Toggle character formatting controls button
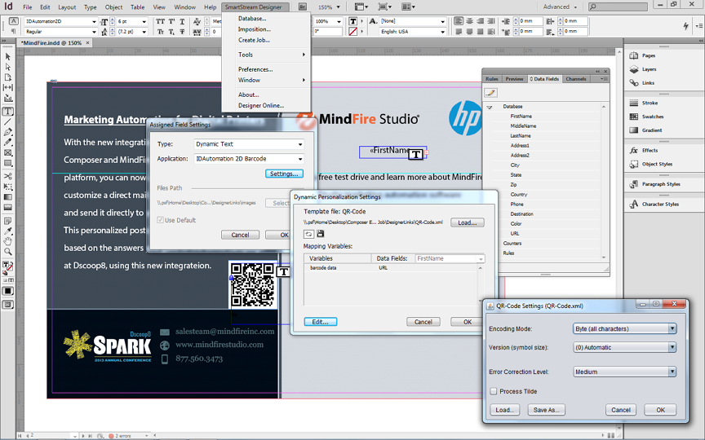Viewport: 705px width, 440px height. click(14, 21)
